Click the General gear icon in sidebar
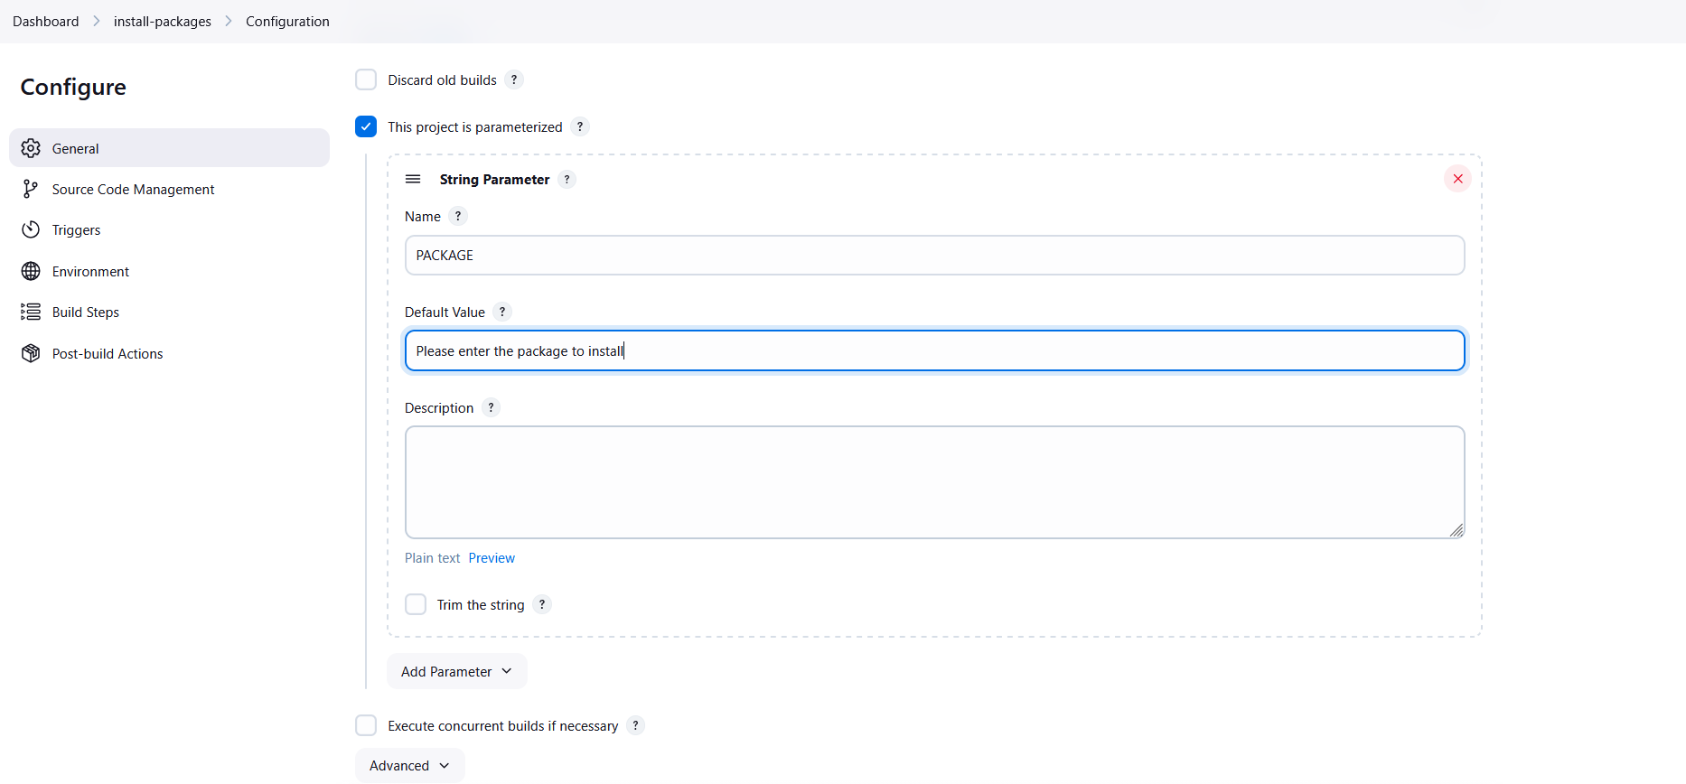 pos(31,148)
